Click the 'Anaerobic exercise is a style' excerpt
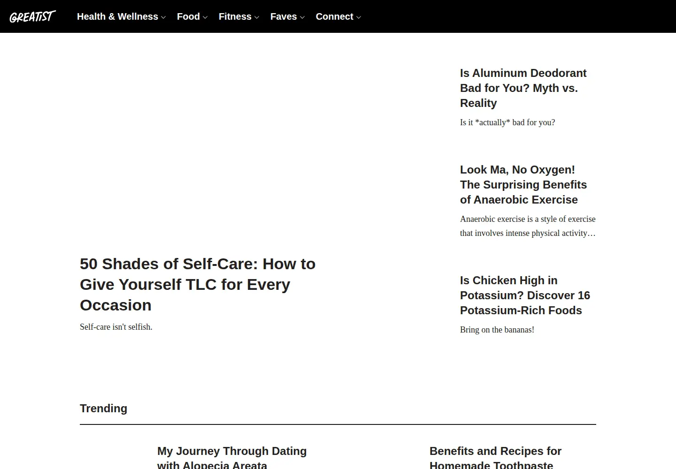Viewport: 676px width, 469px height. point(528,226)
